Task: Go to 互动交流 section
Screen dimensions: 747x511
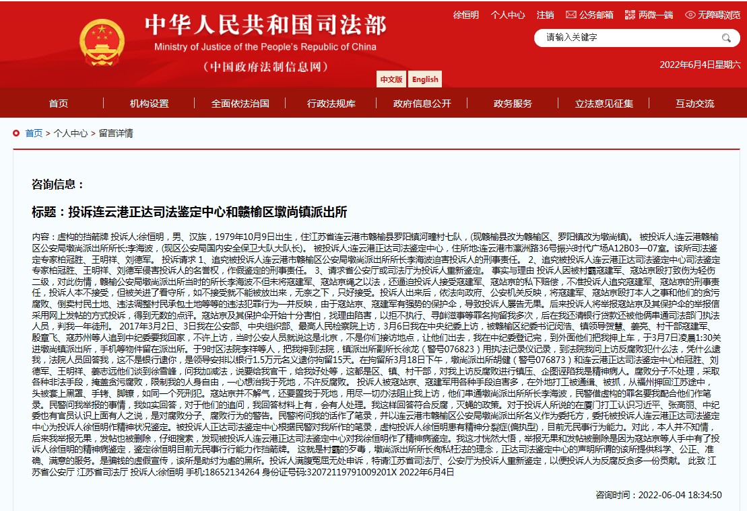Action: coord(694,104)
